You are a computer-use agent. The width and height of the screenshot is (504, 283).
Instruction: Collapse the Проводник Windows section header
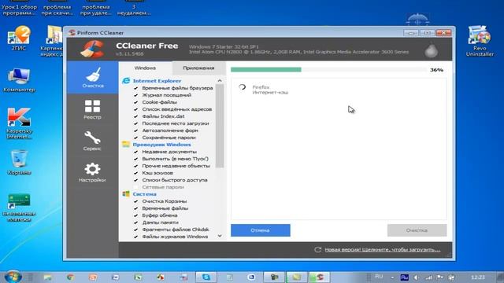161,145
